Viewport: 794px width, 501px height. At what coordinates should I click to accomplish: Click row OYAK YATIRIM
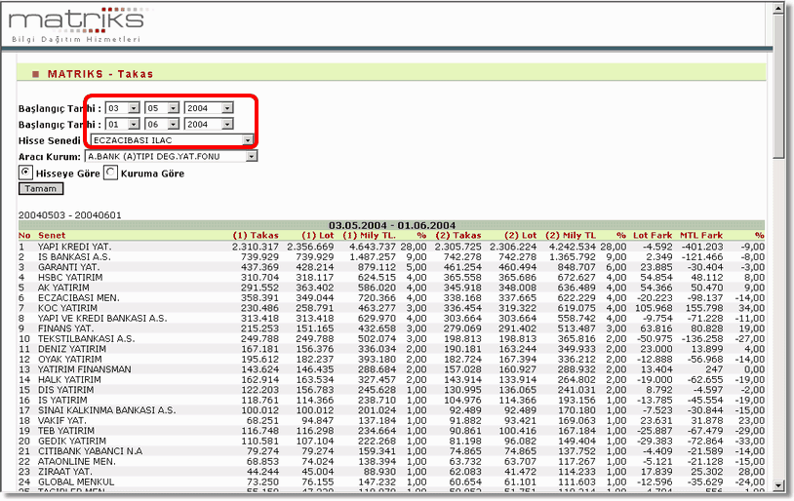(391, 359)
